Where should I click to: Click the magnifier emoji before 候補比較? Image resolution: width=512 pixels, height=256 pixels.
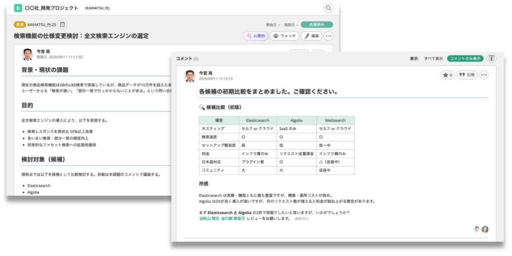[x=202, y=107]
